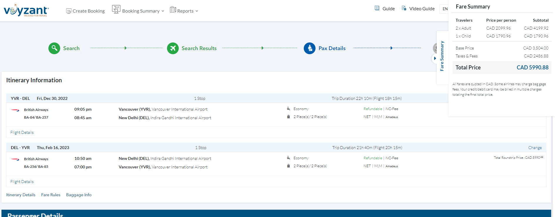Open Flight Details for DEL - YVR flight
Image resolution: width=555 pixels, height=217 pixels.
click(22, 182)
